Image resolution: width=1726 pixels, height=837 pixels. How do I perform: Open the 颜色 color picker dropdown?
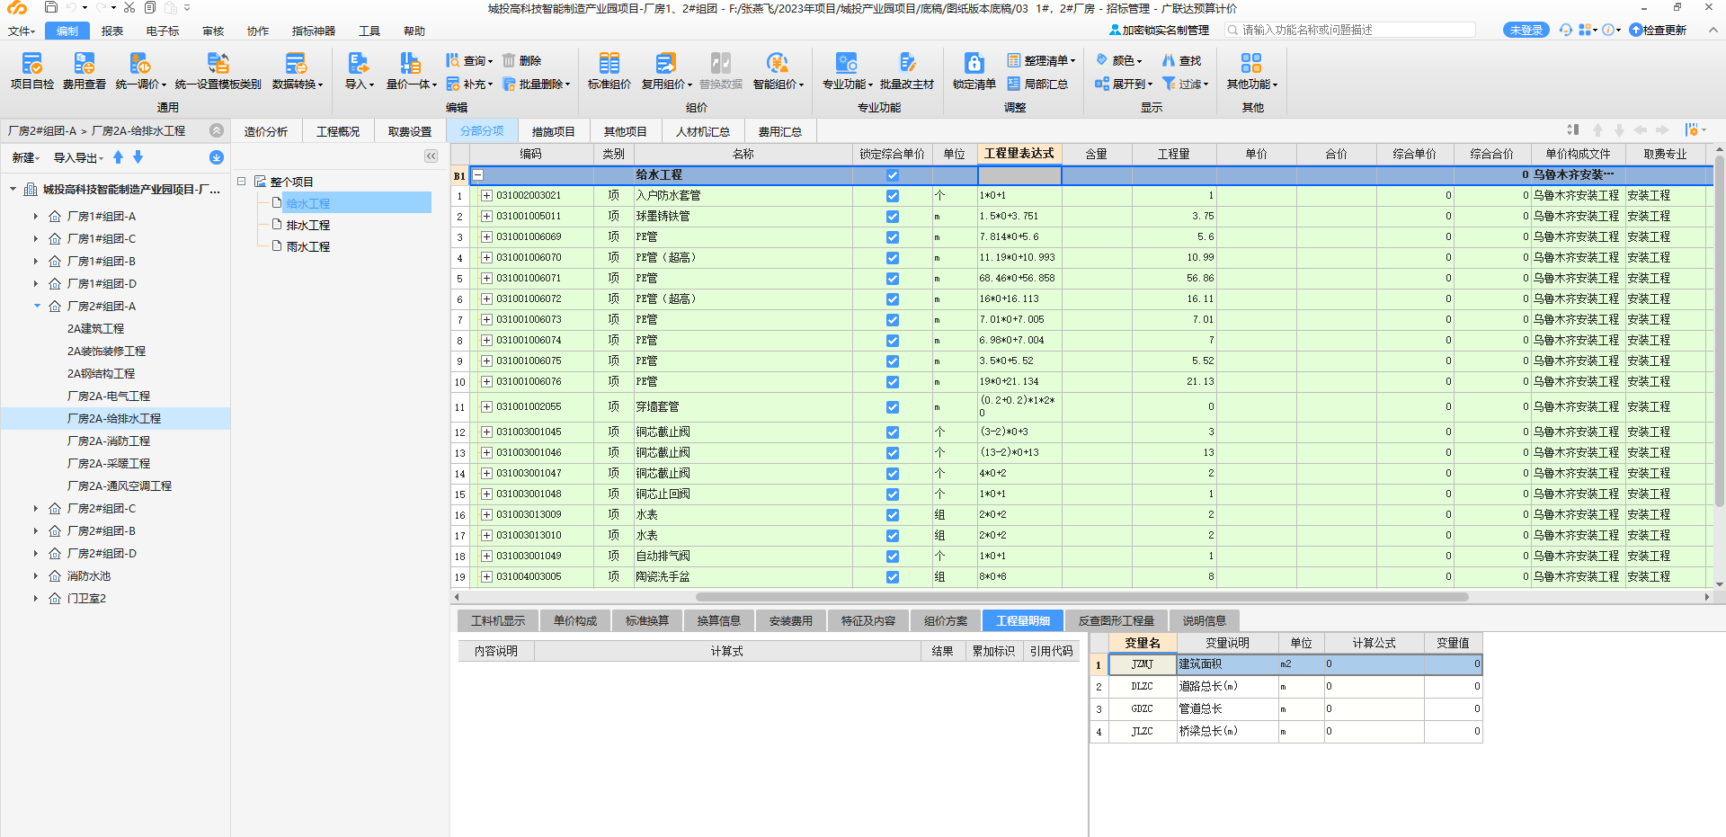(x=1118, y=60)
